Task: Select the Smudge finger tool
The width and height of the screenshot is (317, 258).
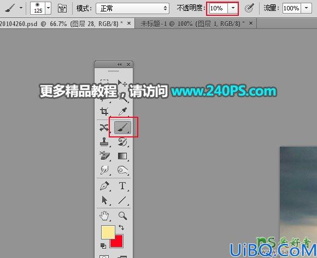Action: 104,170
